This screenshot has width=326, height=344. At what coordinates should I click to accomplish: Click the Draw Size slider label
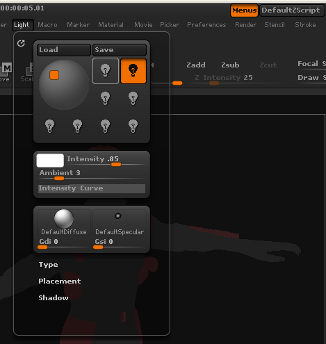coord(311,78)
